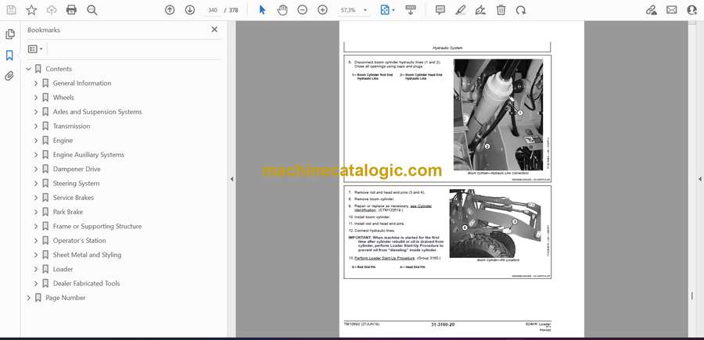Send file by email envelope icon
This screenshot has width=704, height=340.
click(672, 10)
